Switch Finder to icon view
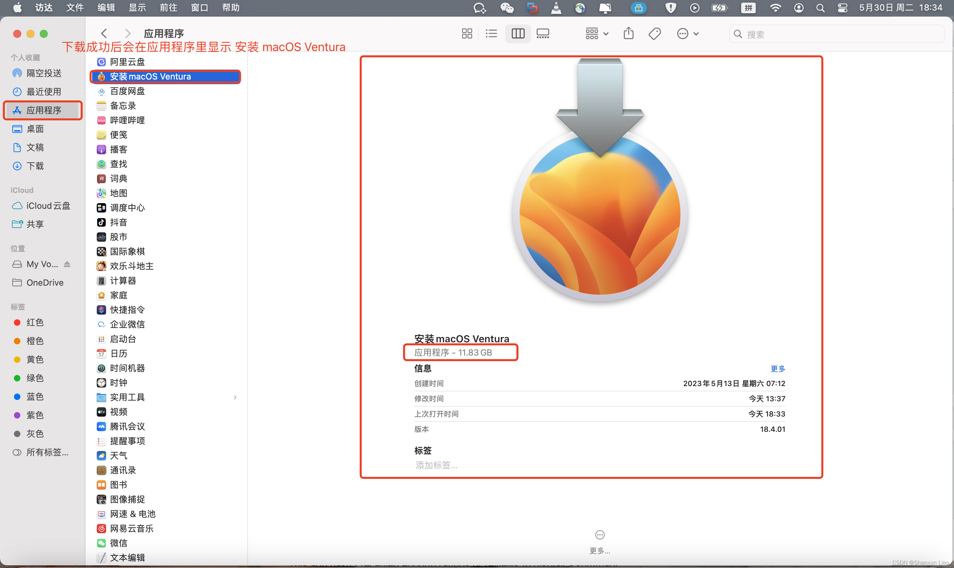 pos(467,34)
